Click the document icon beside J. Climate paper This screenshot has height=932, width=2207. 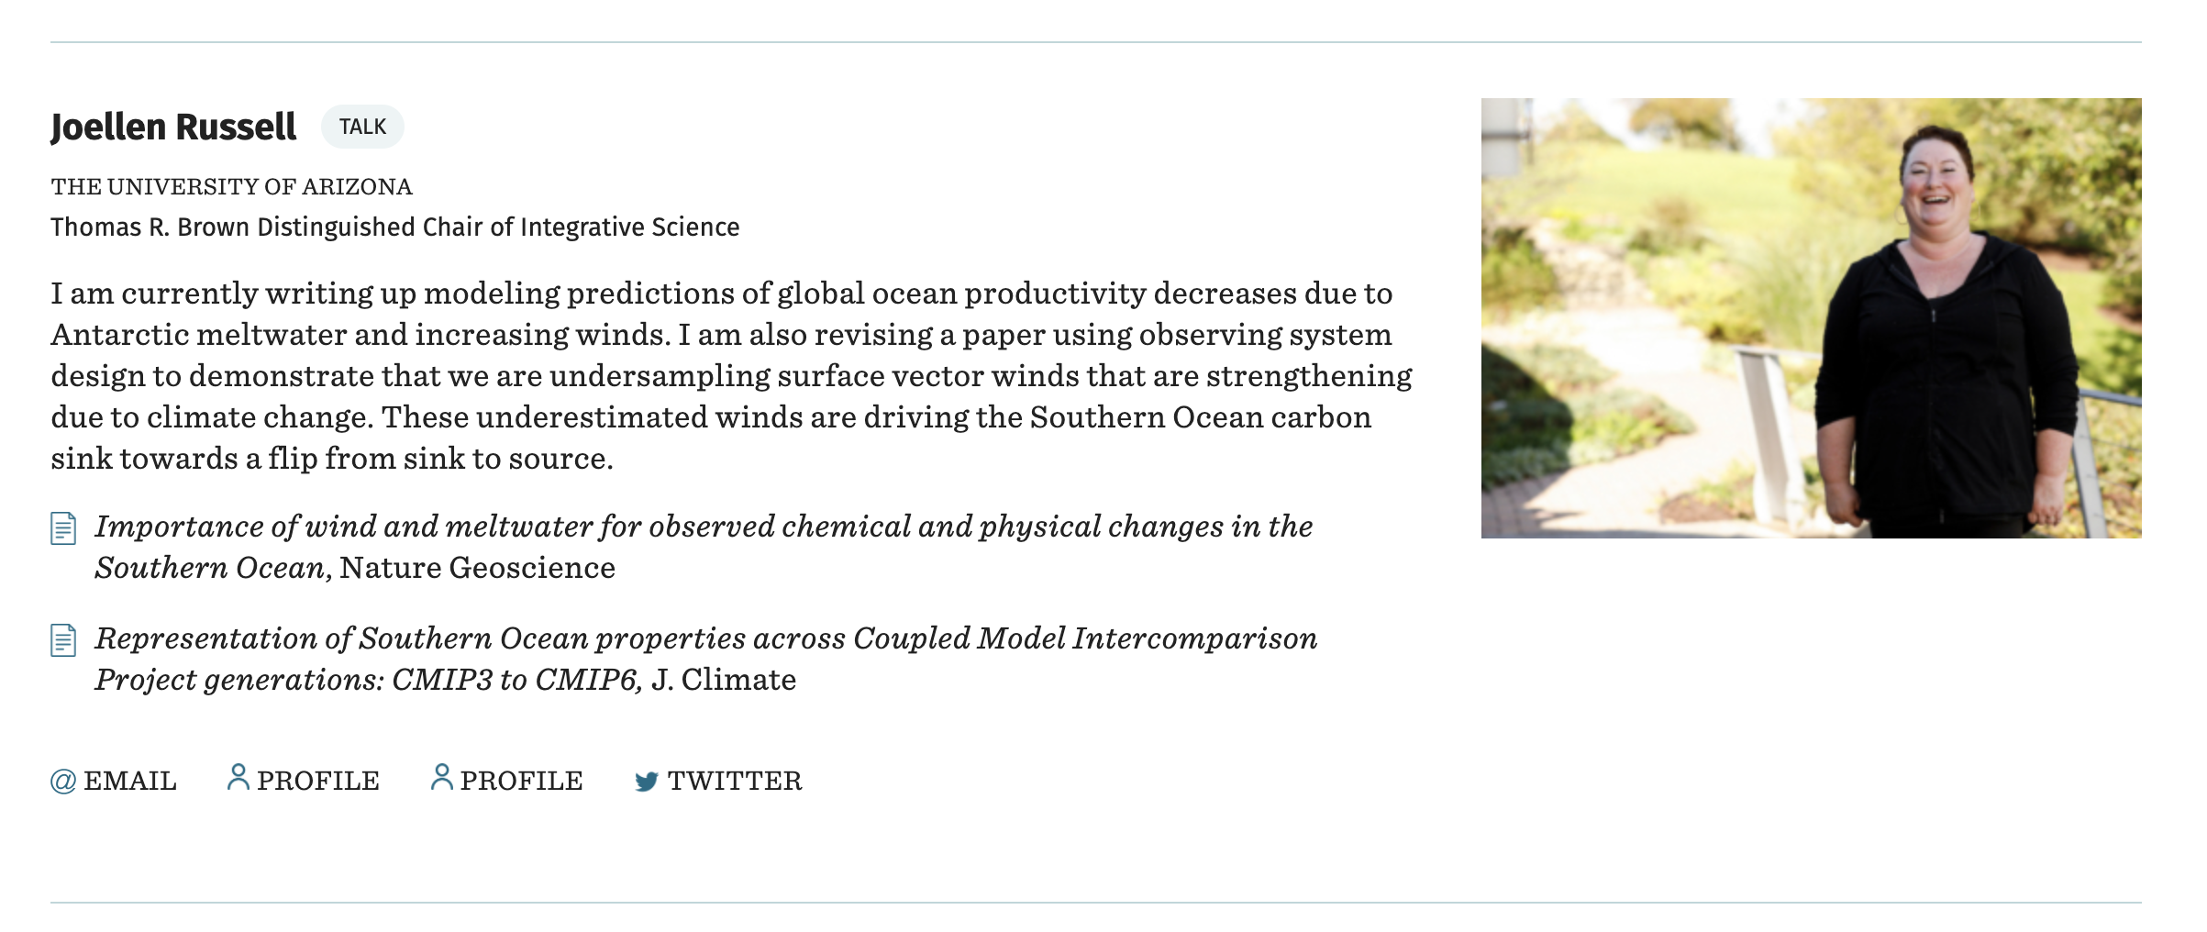coord(63,640)
